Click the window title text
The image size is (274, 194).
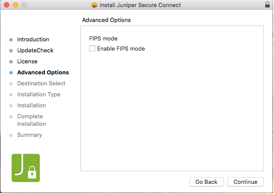coord(141,5)
